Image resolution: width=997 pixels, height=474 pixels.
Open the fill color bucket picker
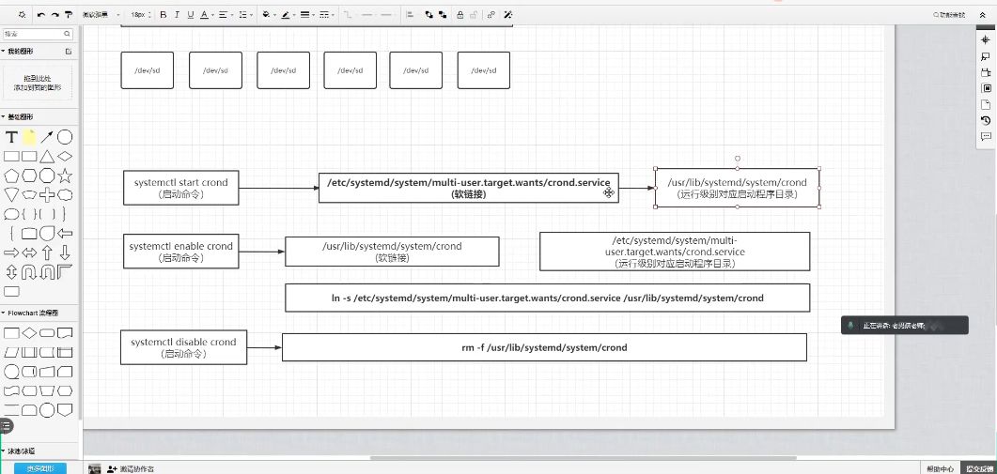[268, 15]
